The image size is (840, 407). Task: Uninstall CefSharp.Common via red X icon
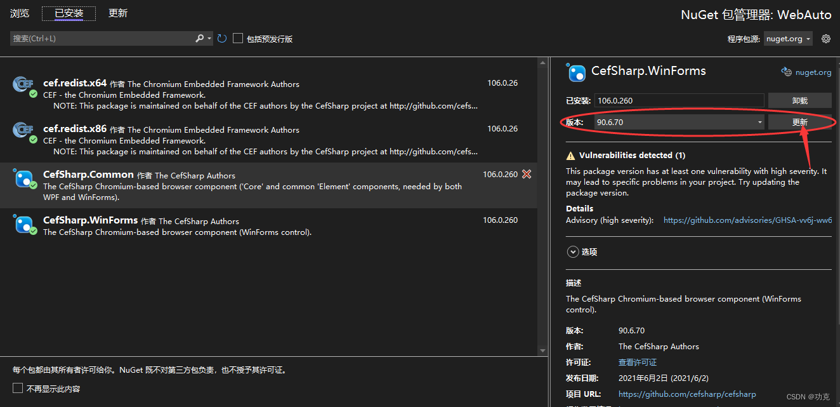527,174
